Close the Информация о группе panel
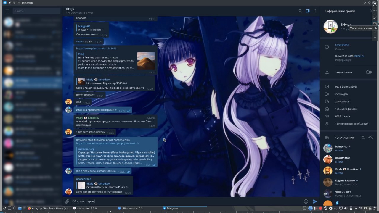This screenshot has height=213, width=379. [371, 11]
